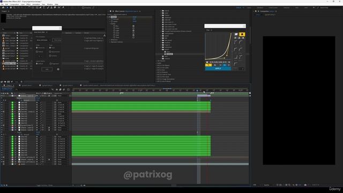
Task: Open the Effect menu
Action: tap(28, 4)
